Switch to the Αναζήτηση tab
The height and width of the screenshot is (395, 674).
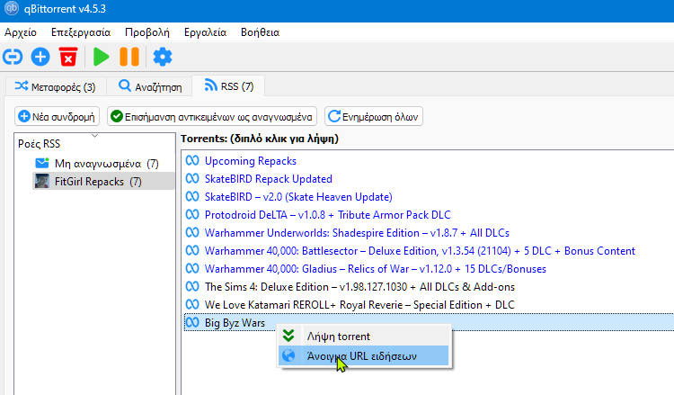149,87
